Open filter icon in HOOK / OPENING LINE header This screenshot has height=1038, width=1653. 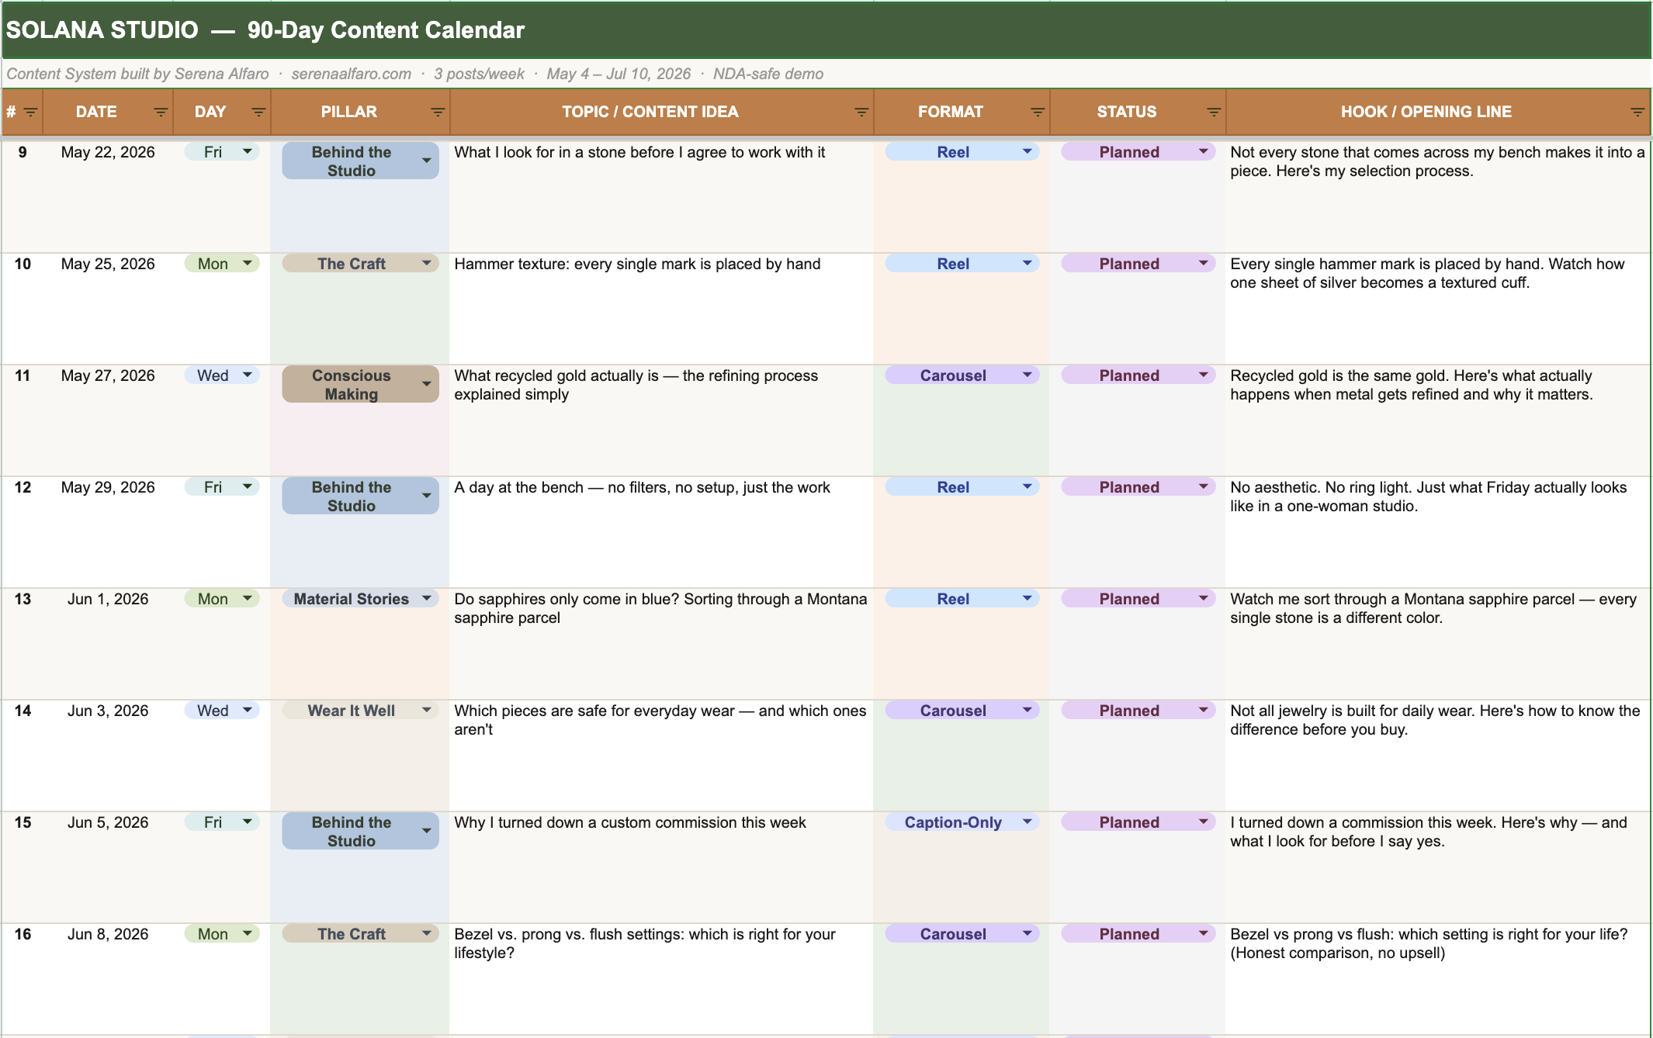1637,112
